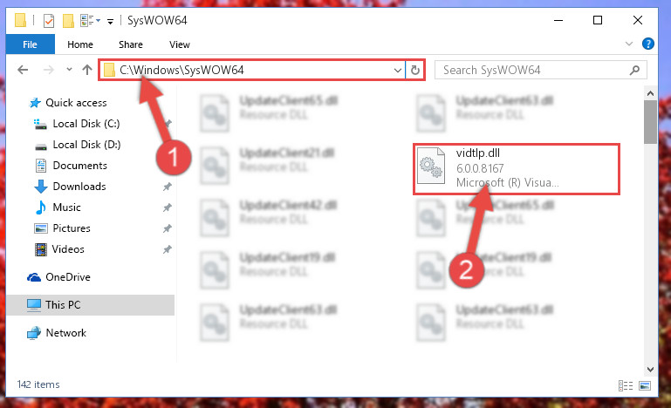Open the Help question mark icon

coord(648,44)
